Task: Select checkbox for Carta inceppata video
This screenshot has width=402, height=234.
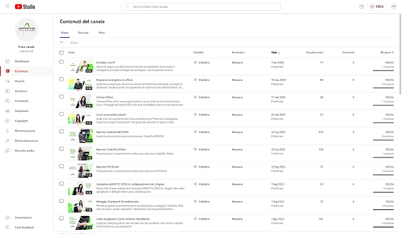Action: coord(62,218)
